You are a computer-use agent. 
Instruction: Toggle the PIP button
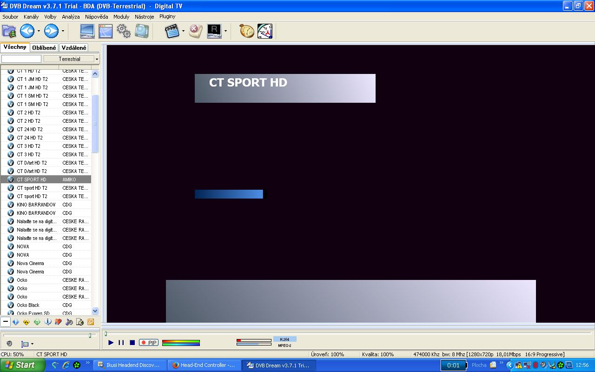tap(149, 343)
